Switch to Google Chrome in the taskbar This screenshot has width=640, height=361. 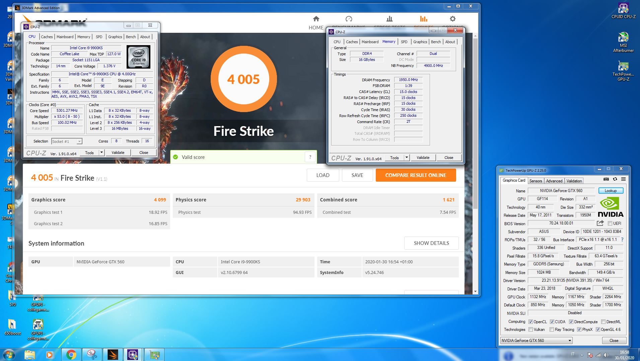71,355
